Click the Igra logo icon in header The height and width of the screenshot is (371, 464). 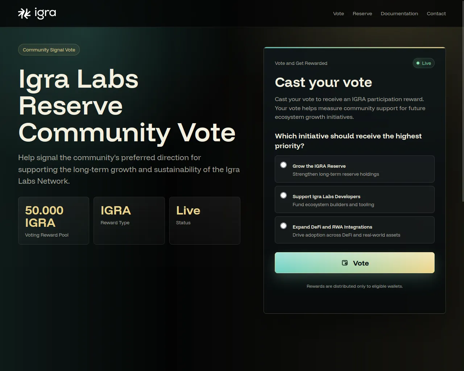point(24,13)
